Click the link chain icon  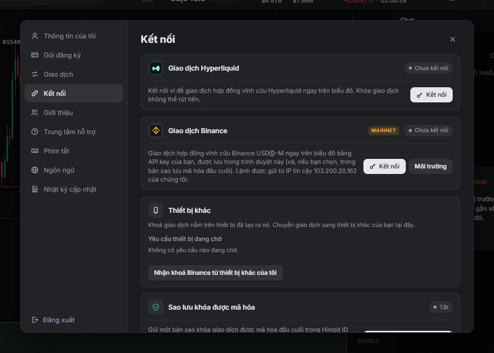coord(35,93)
